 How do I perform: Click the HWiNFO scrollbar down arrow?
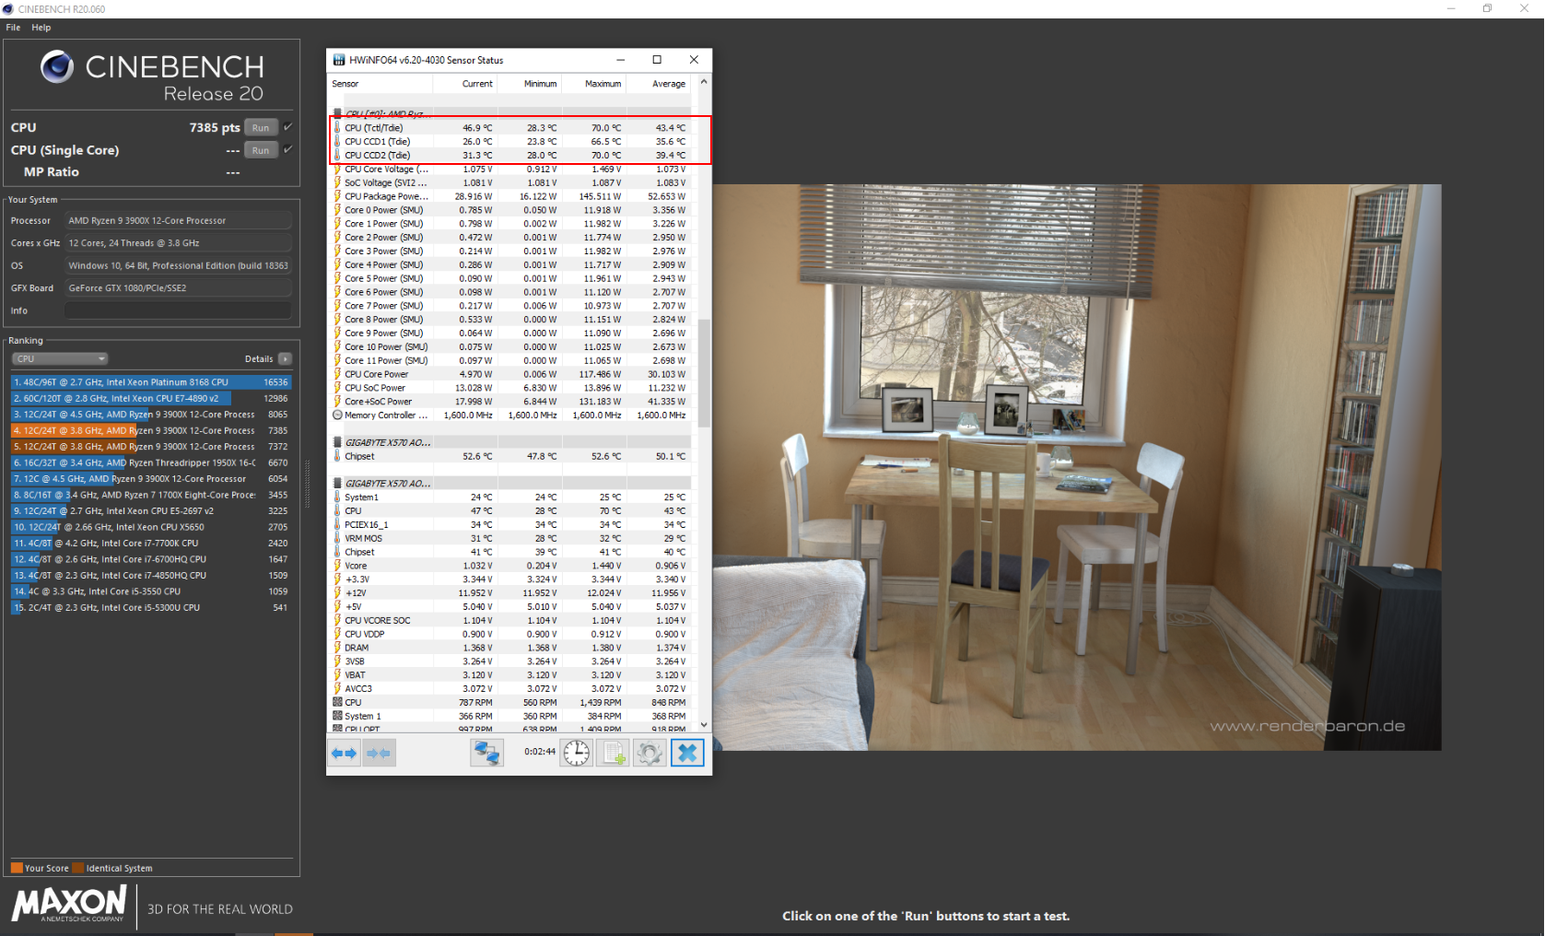pos(704,725)
